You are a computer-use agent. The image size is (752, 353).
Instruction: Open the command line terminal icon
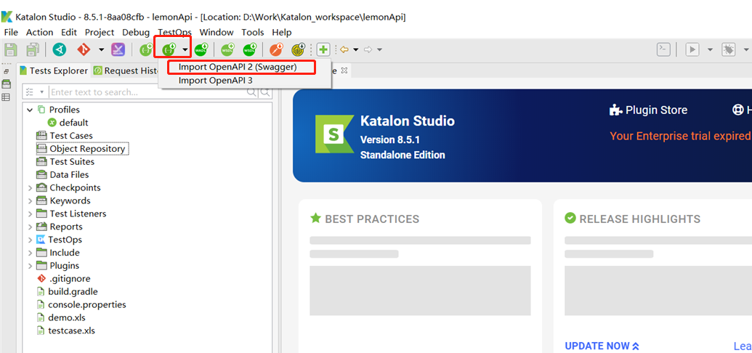663,49
